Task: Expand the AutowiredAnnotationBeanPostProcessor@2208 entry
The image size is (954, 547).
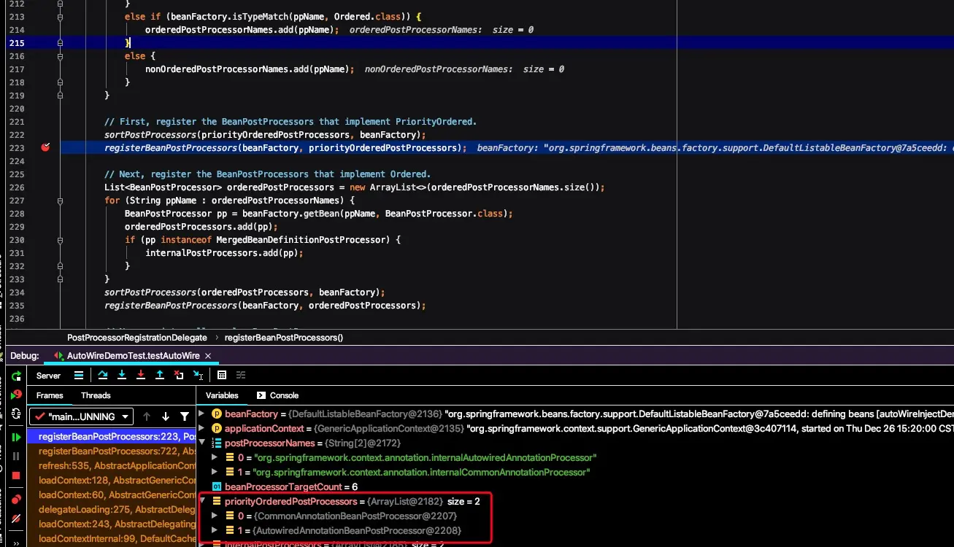Action: coord(214,531)
